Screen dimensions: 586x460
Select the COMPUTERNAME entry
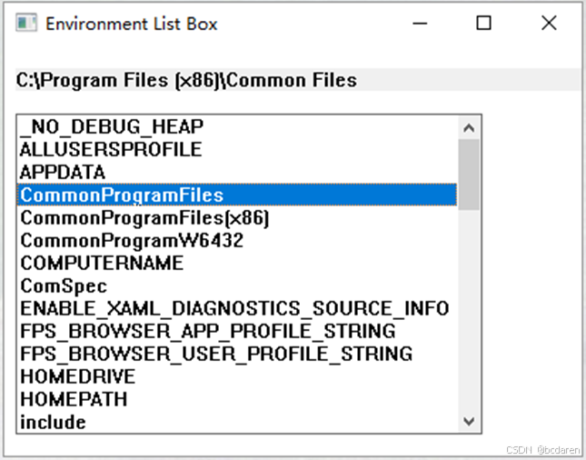(237, 264)
